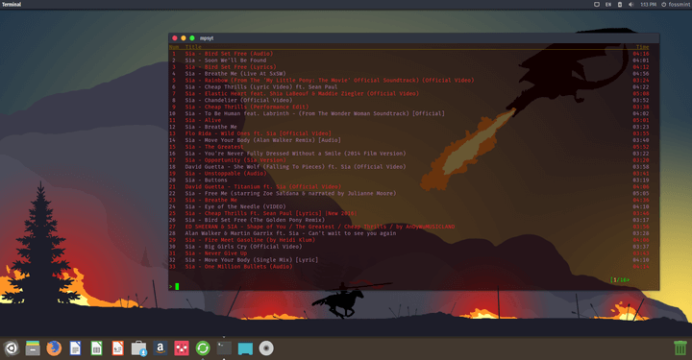Open the EN keyboard layout indicator

608,5
